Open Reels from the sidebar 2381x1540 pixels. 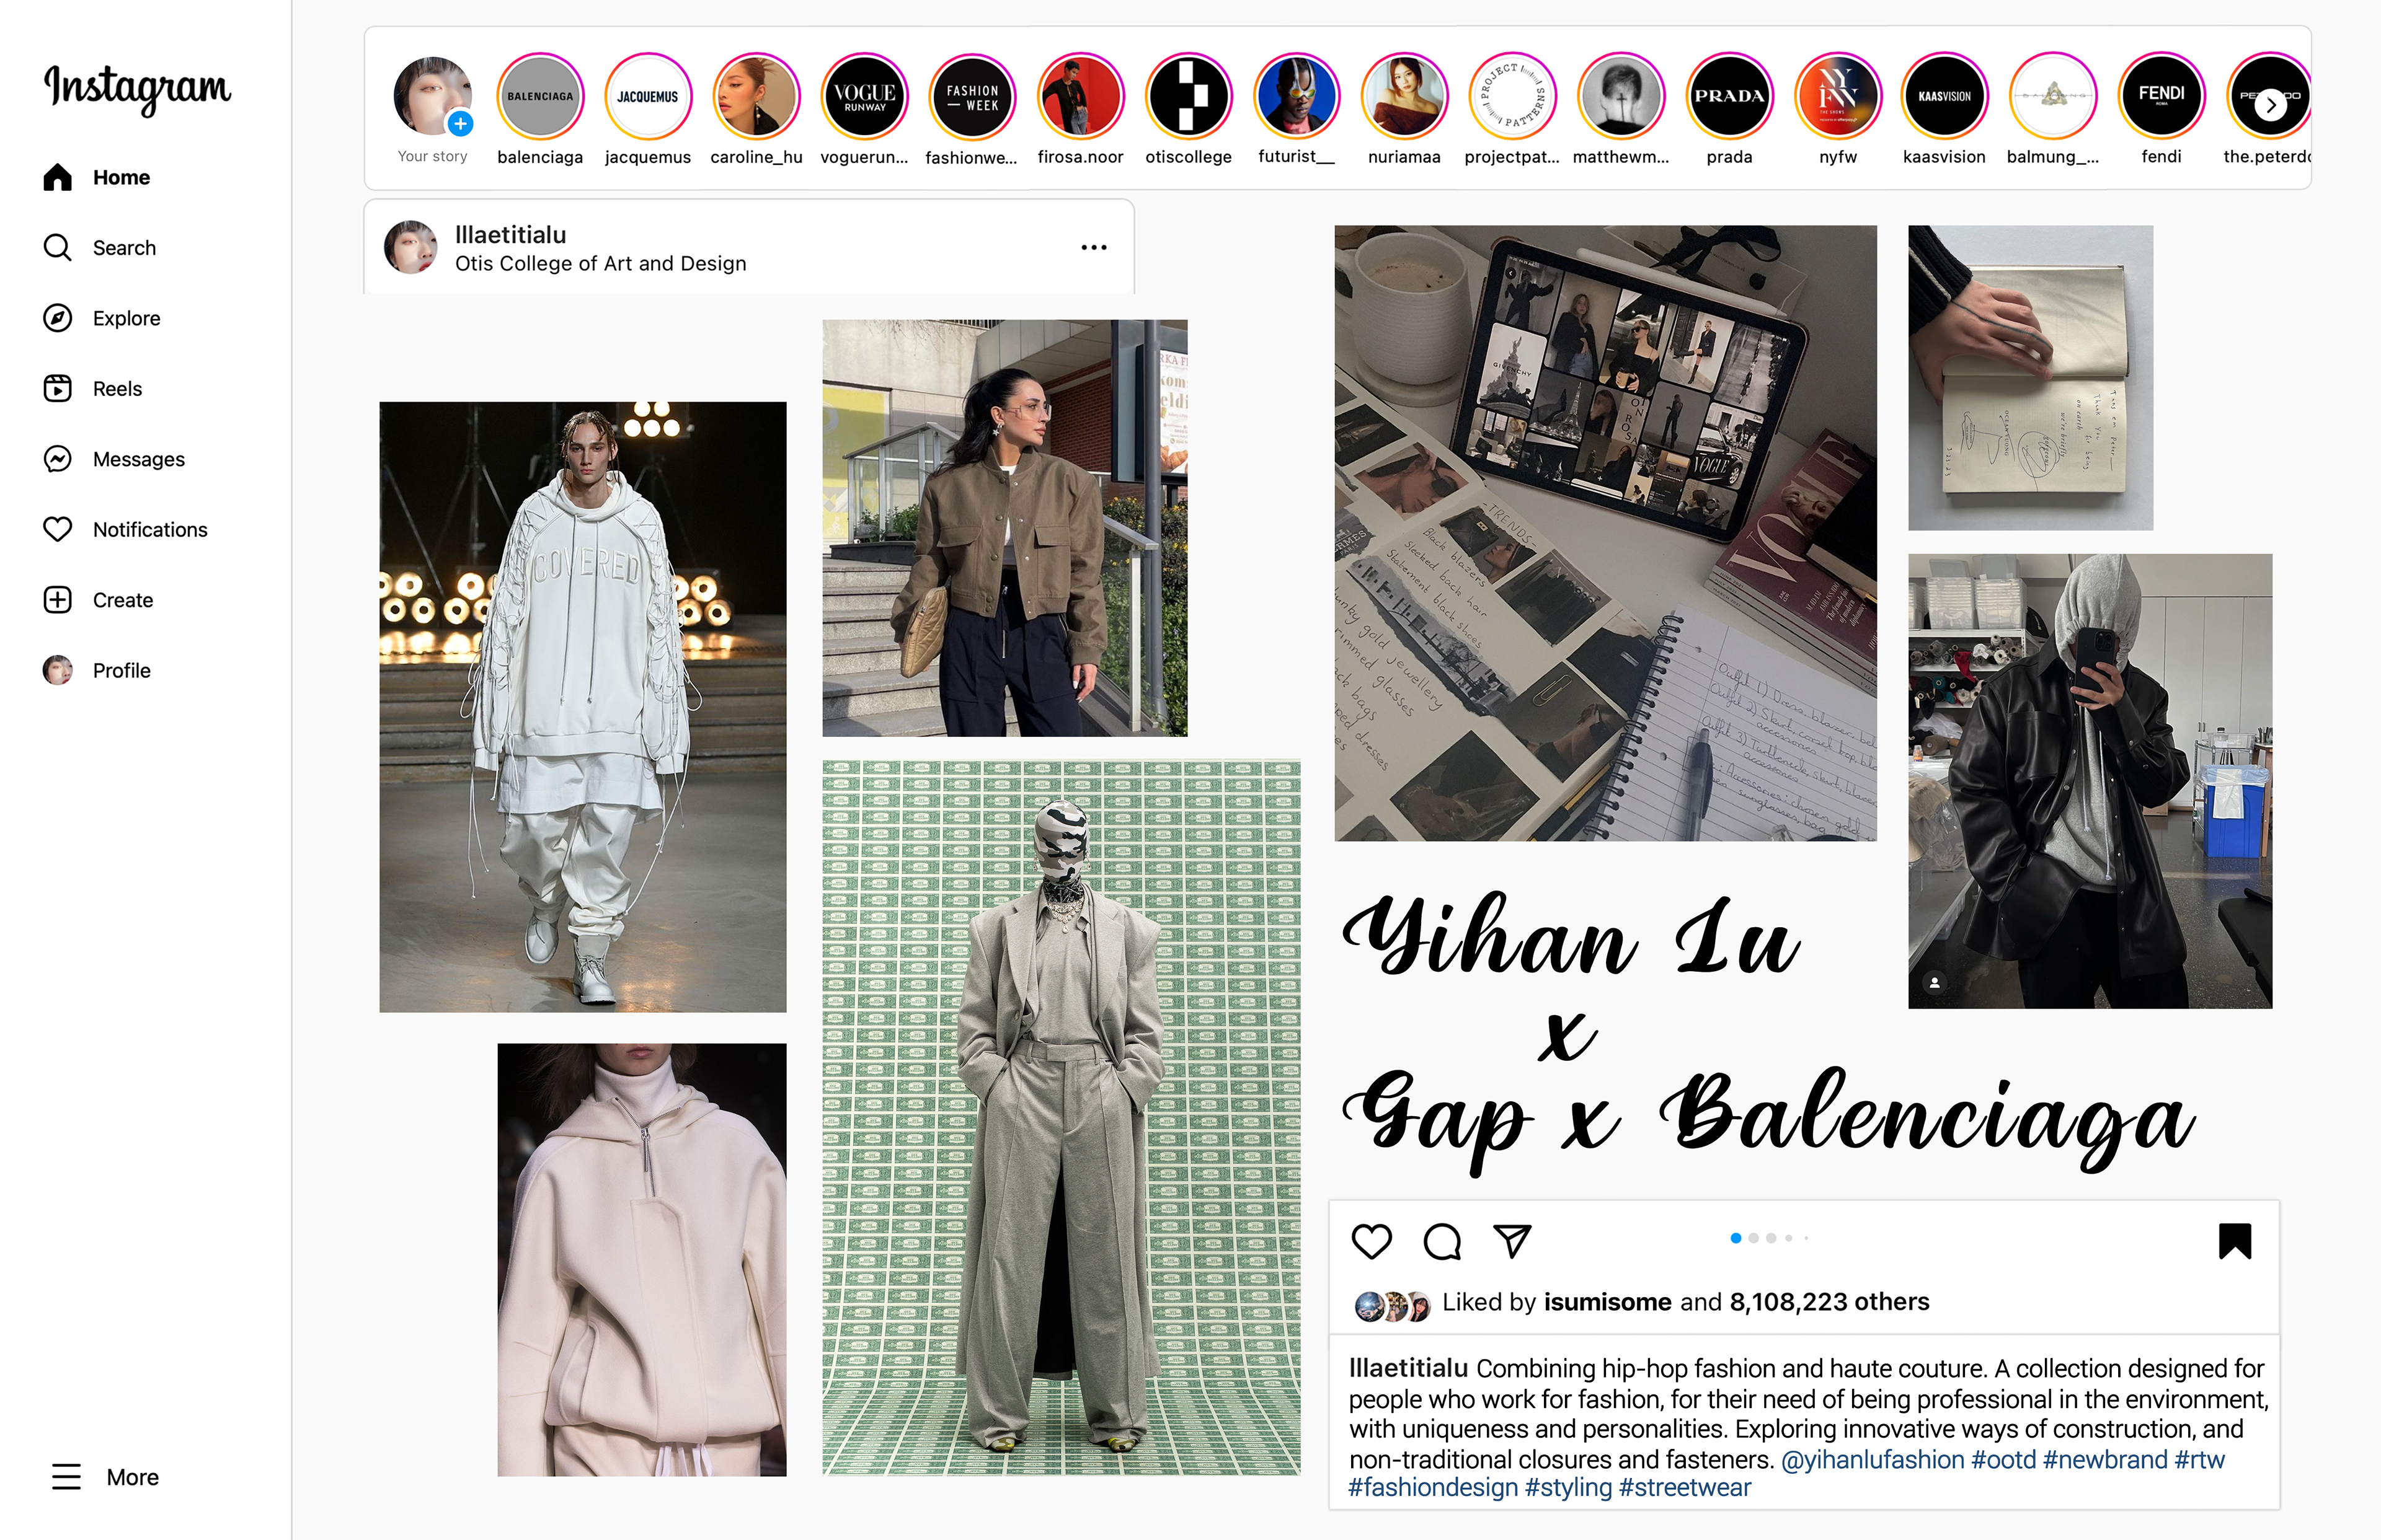coord(93,388)
